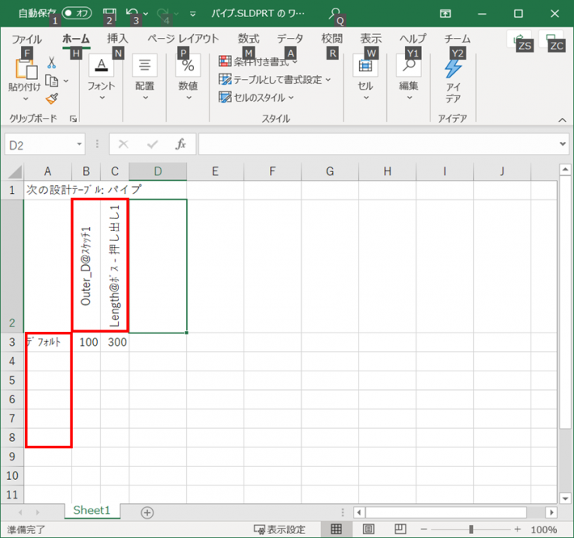Click the Cut scissors icon
Screen dimensions: 574x538
(51, 63)
